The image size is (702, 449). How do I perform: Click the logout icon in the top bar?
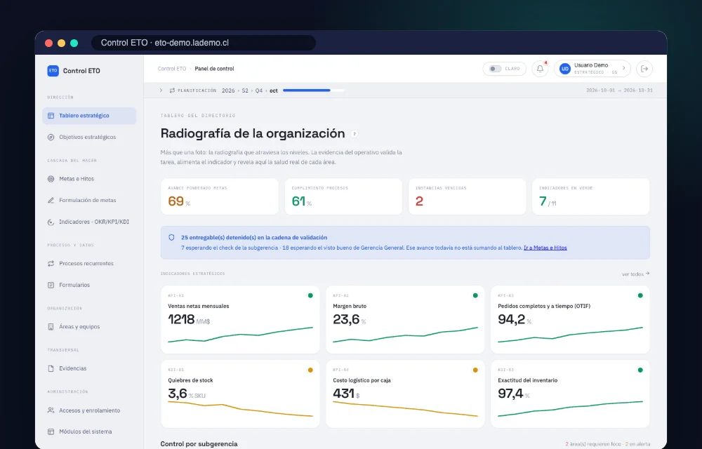(x=644, y=69)
